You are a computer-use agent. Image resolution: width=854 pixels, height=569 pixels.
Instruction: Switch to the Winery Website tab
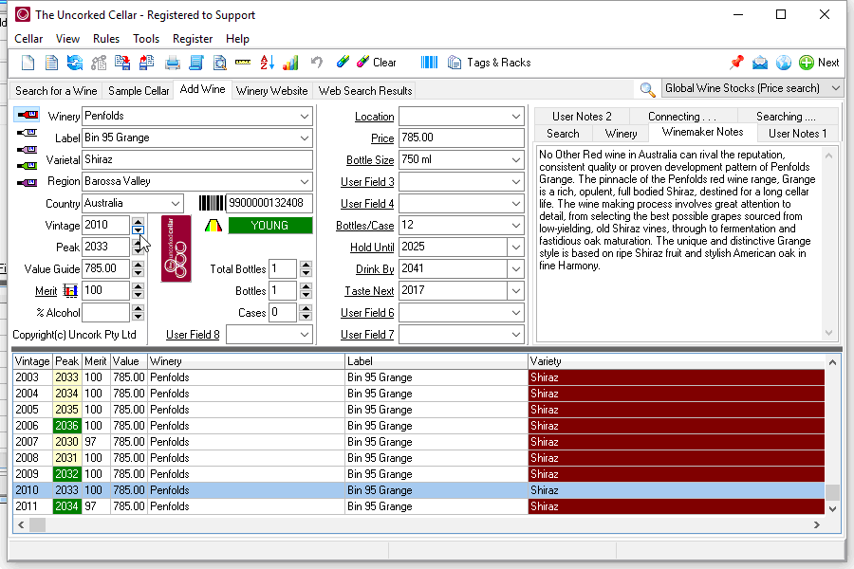click(x=271, y=91)
